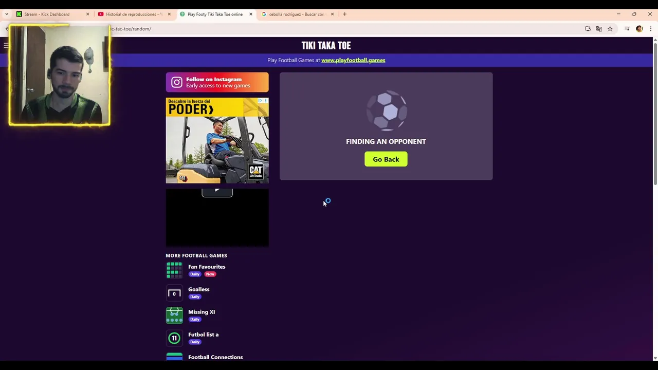Click the soccer ball loading icon
The height and width of the screenshot is (370, 658).
[386, 110]
